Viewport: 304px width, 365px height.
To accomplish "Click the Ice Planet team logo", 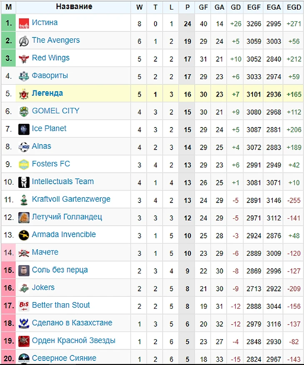I will pos(24,130).
